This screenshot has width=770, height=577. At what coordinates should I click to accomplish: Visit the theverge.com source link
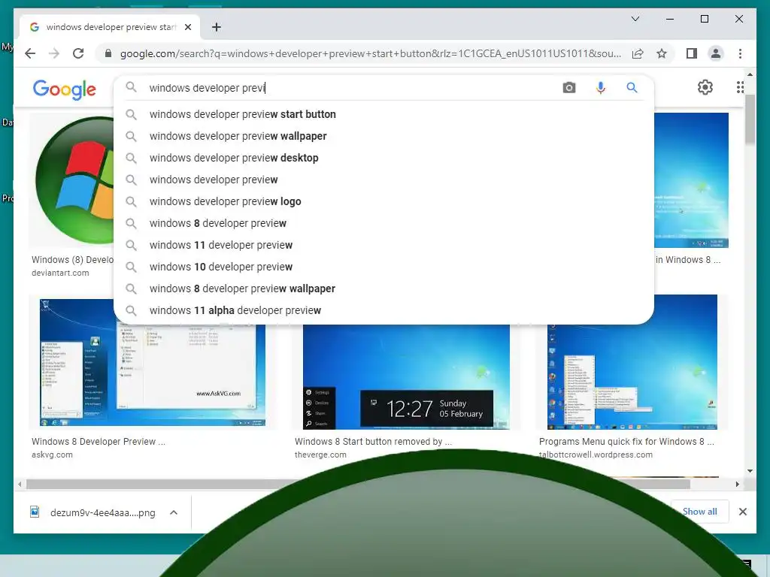click(x=320, y=455)
